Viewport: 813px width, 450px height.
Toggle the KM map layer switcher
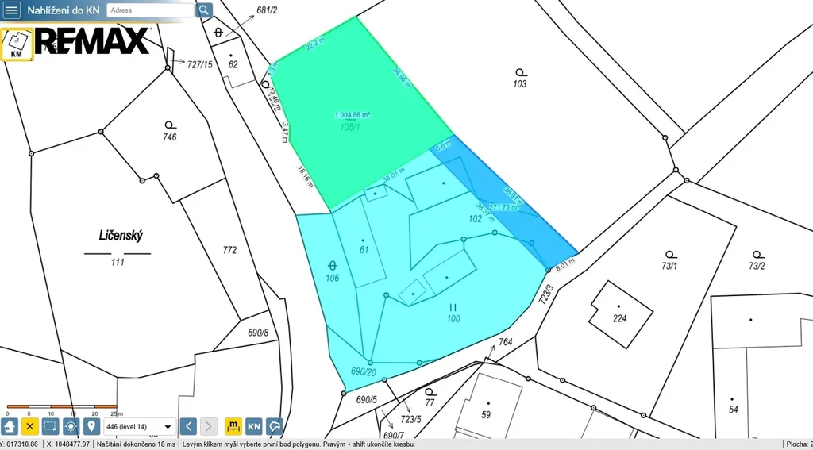(17, 45)
